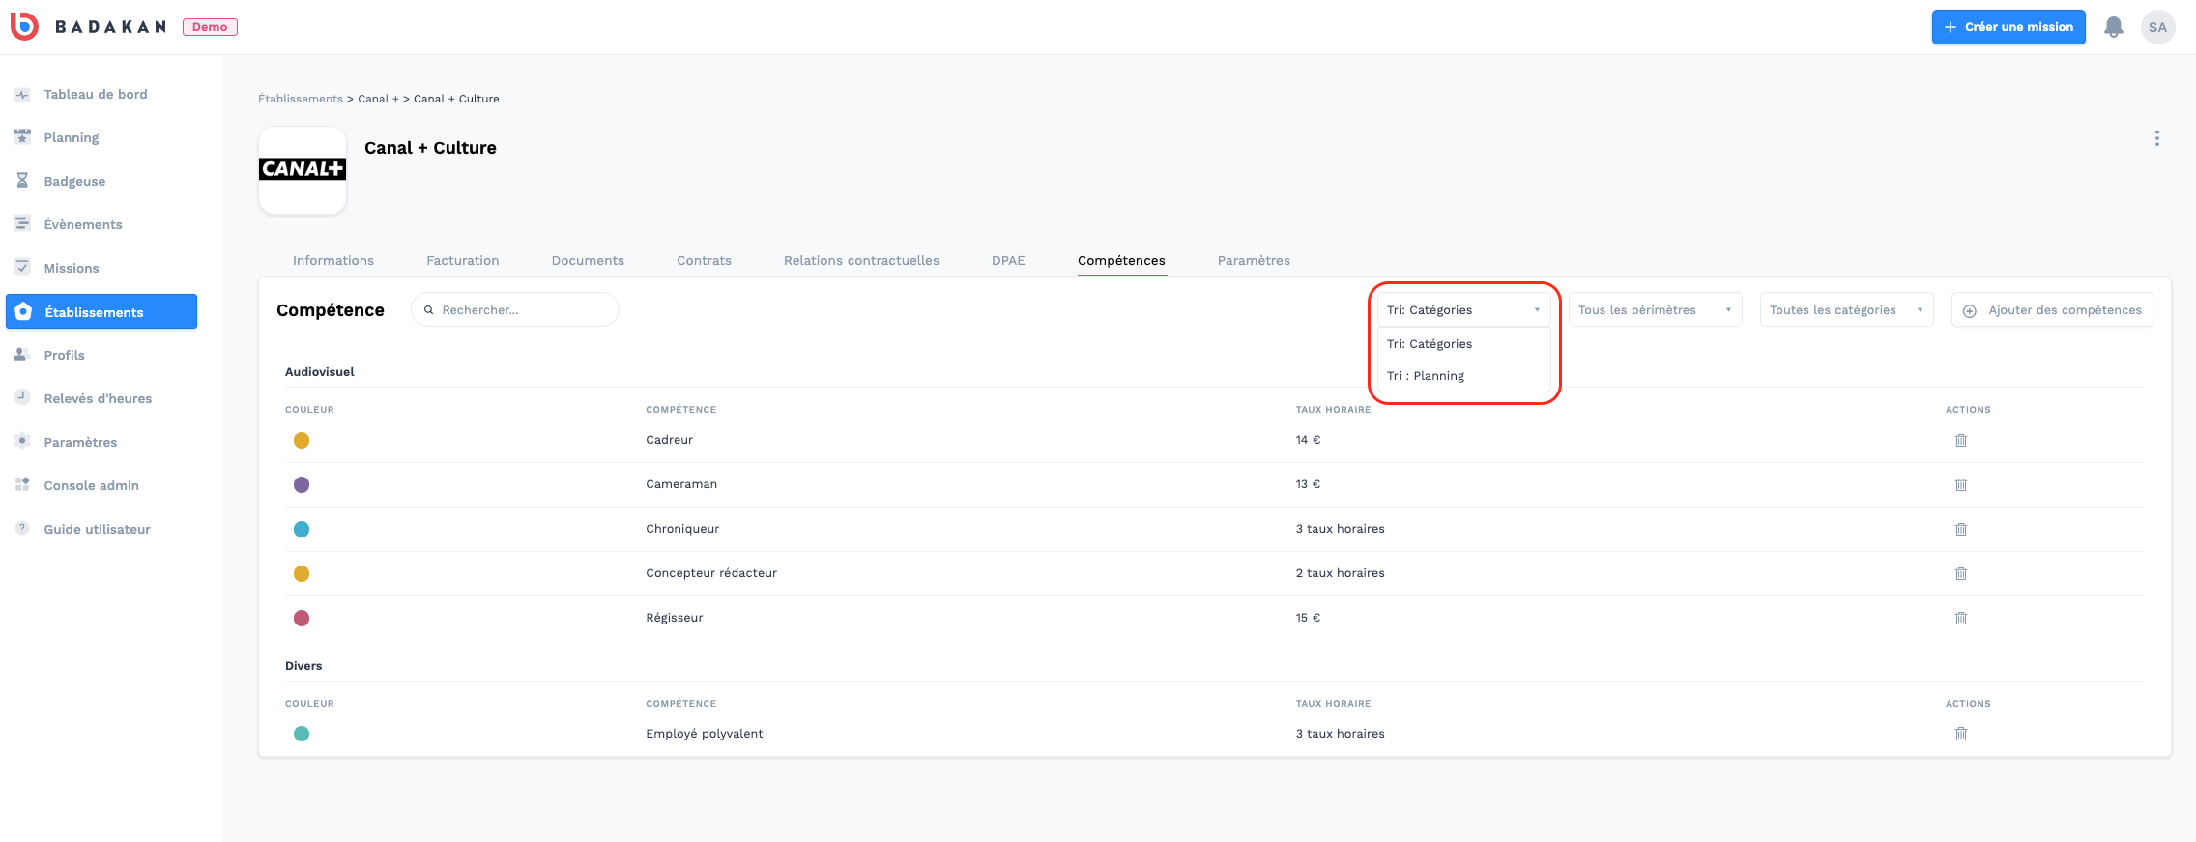Click the Relevés d'heures clock icon
The width and height of the screenshot is (2196, 842).
coord(22,397)
